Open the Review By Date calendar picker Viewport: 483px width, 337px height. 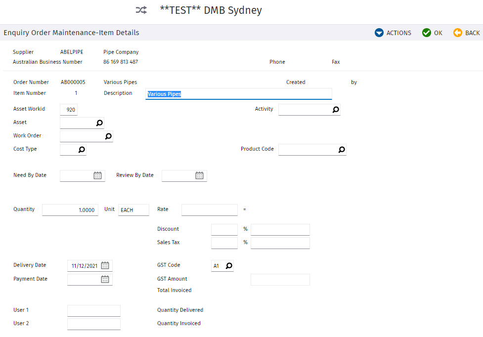click(x=199, y=176)
